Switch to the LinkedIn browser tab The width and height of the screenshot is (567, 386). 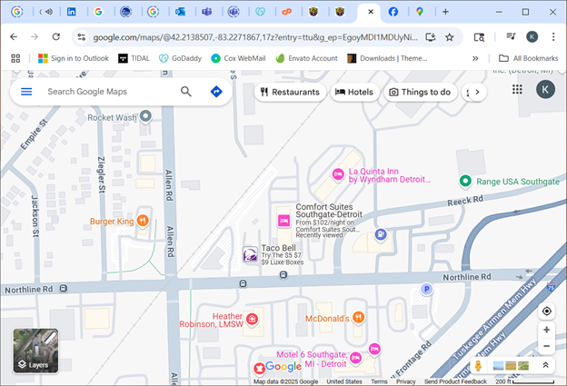click(71, 12)
